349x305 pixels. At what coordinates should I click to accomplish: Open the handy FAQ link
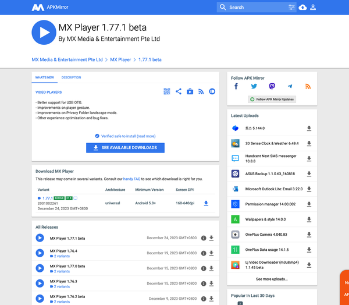pos(132,179)
